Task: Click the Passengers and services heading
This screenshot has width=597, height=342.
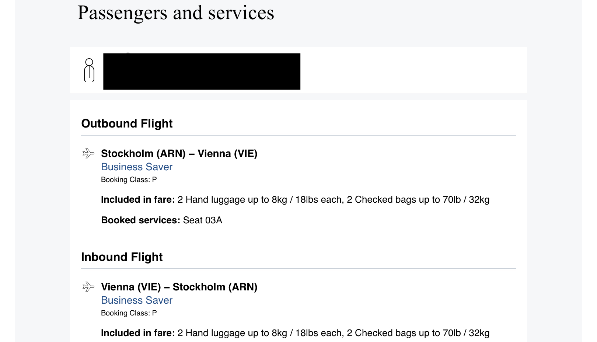Action: 176,13
